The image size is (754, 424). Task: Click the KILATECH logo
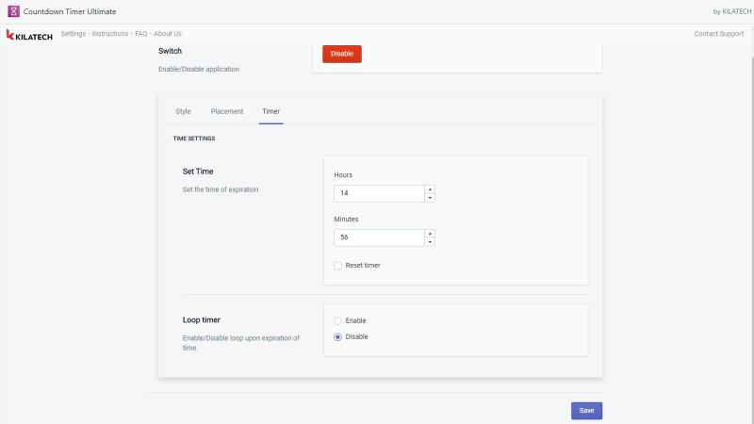click(x=29, y=35)
